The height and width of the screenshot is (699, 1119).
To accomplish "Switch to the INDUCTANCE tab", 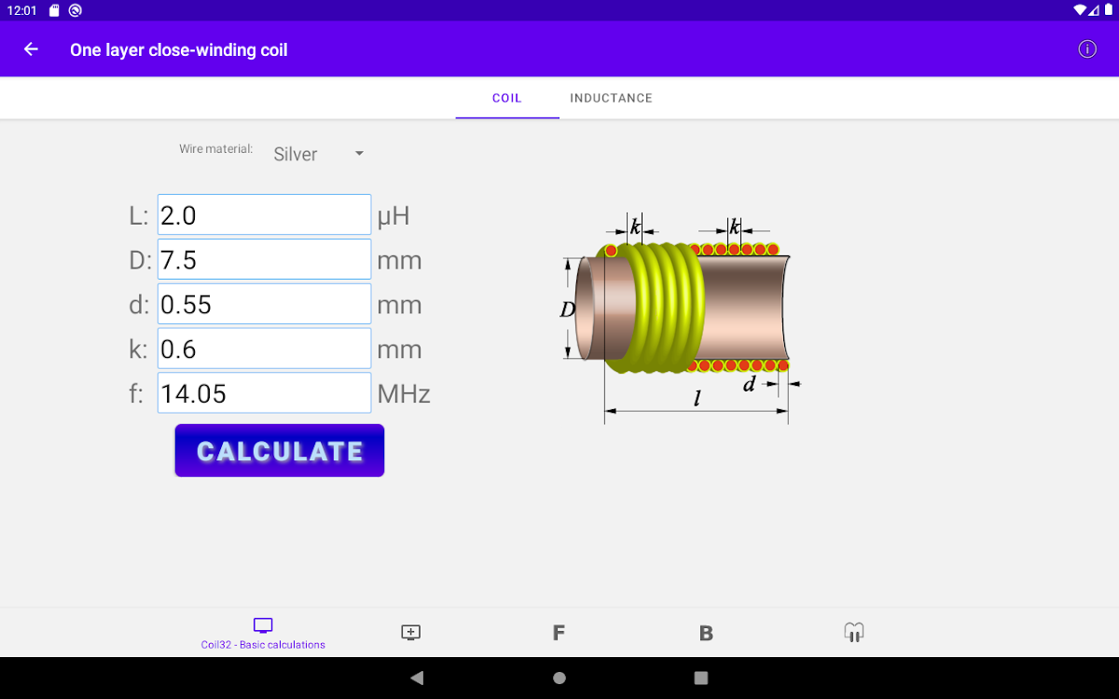I will pyautogui.click(x=611, y=98).
